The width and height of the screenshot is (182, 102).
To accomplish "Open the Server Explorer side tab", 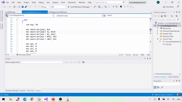I will (x=2, y=16).
